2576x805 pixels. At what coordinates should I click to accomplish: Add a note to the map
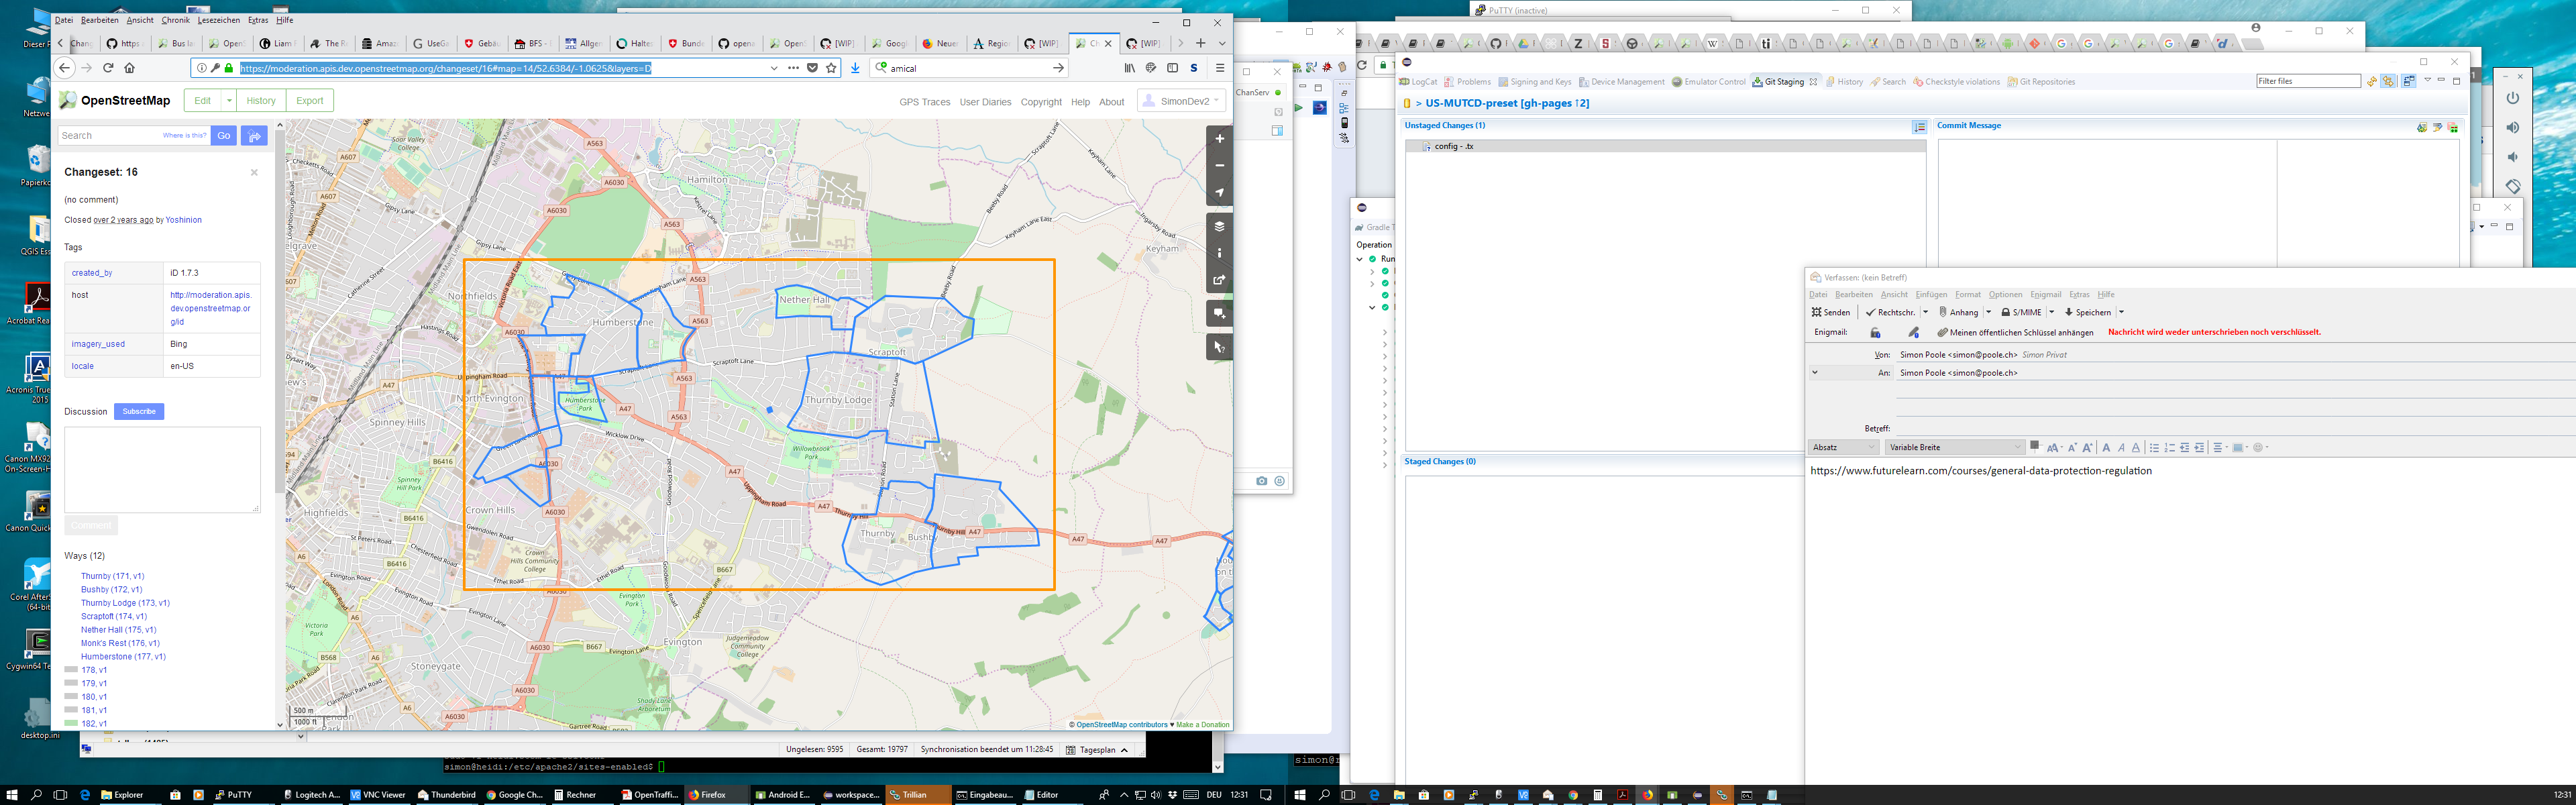click(x=1219, y=313)
